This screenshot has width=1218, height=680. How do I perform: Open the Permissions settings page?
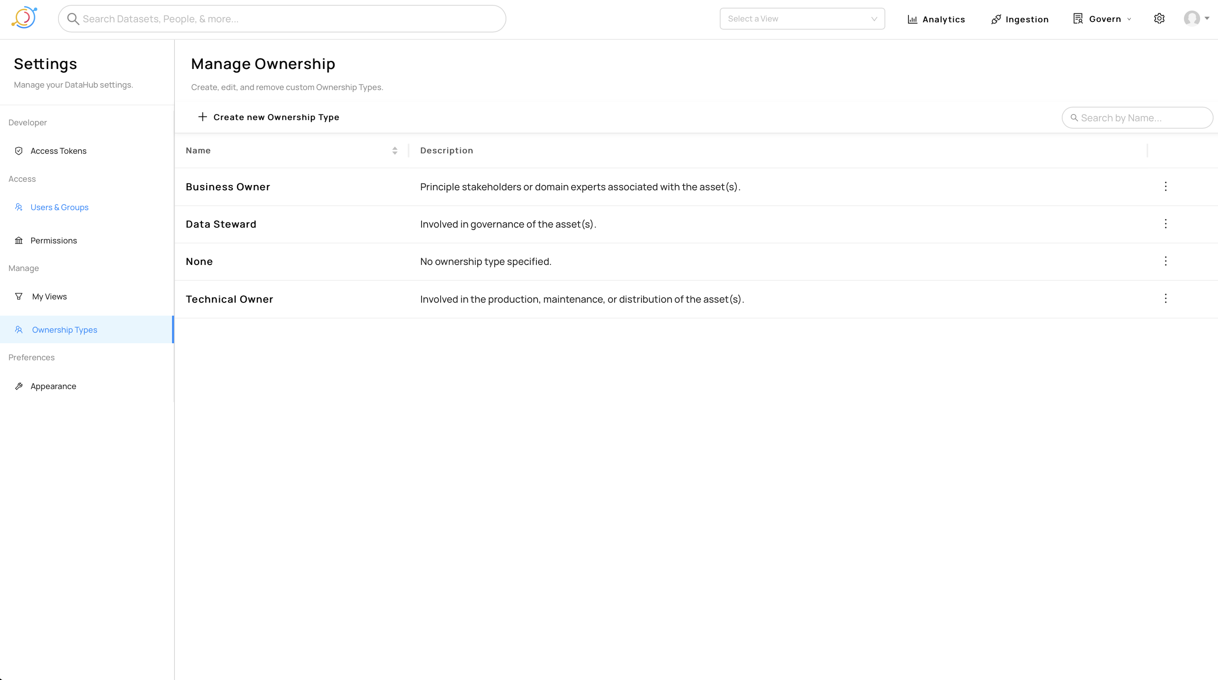pos(54,240)
